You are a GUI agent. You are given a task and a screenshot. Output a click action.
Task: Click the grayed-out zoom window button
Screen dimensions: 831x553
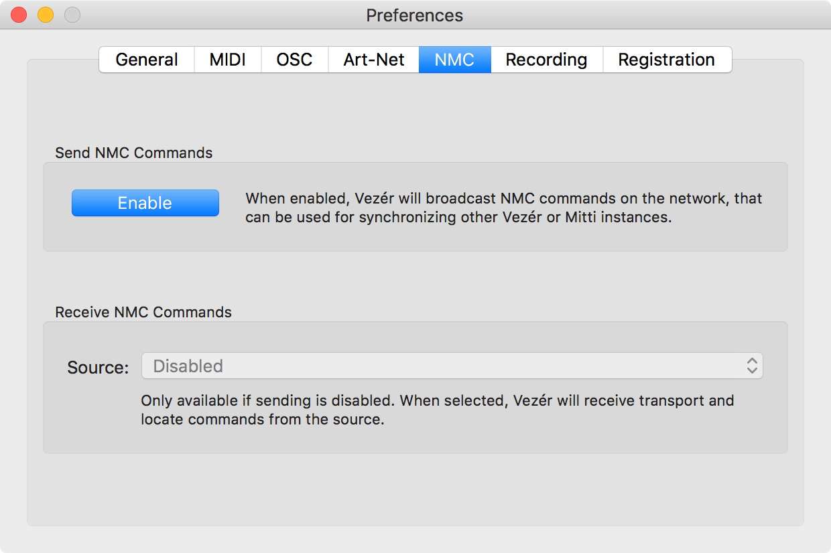click(72, 15)
